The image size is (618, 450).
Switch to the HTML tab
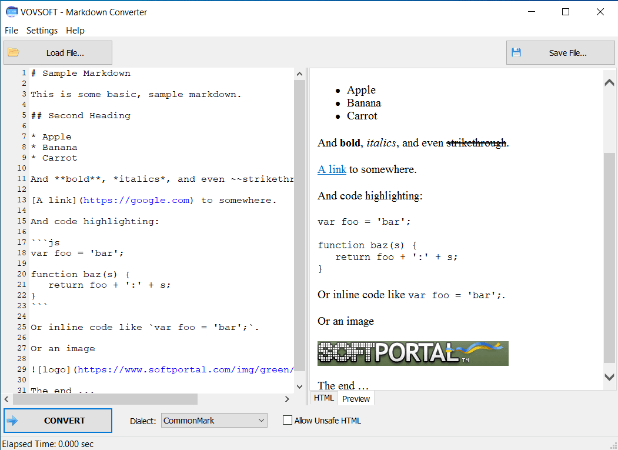coord(324,398)
